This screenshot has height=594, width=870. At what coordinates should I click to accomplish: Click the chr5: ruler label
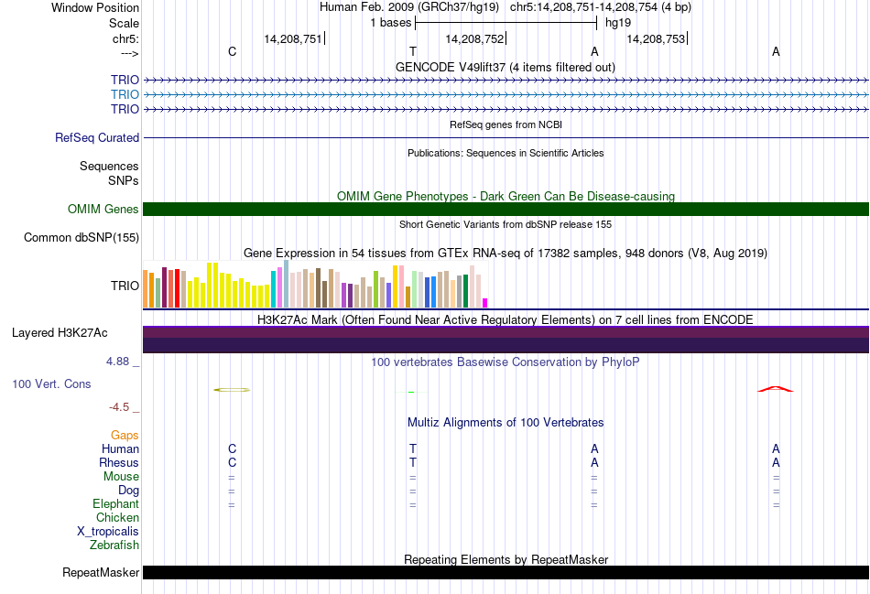(x=125, y=38)
